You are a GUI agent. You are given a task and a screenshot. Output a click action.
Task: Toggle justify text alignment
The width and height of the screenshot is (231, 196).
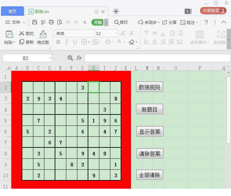[x=171, y=42]
